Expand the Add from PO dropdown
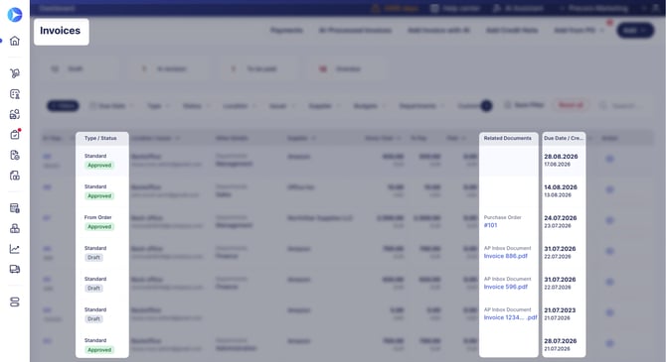This screenshot has height=362, width=666. [579, 30]
